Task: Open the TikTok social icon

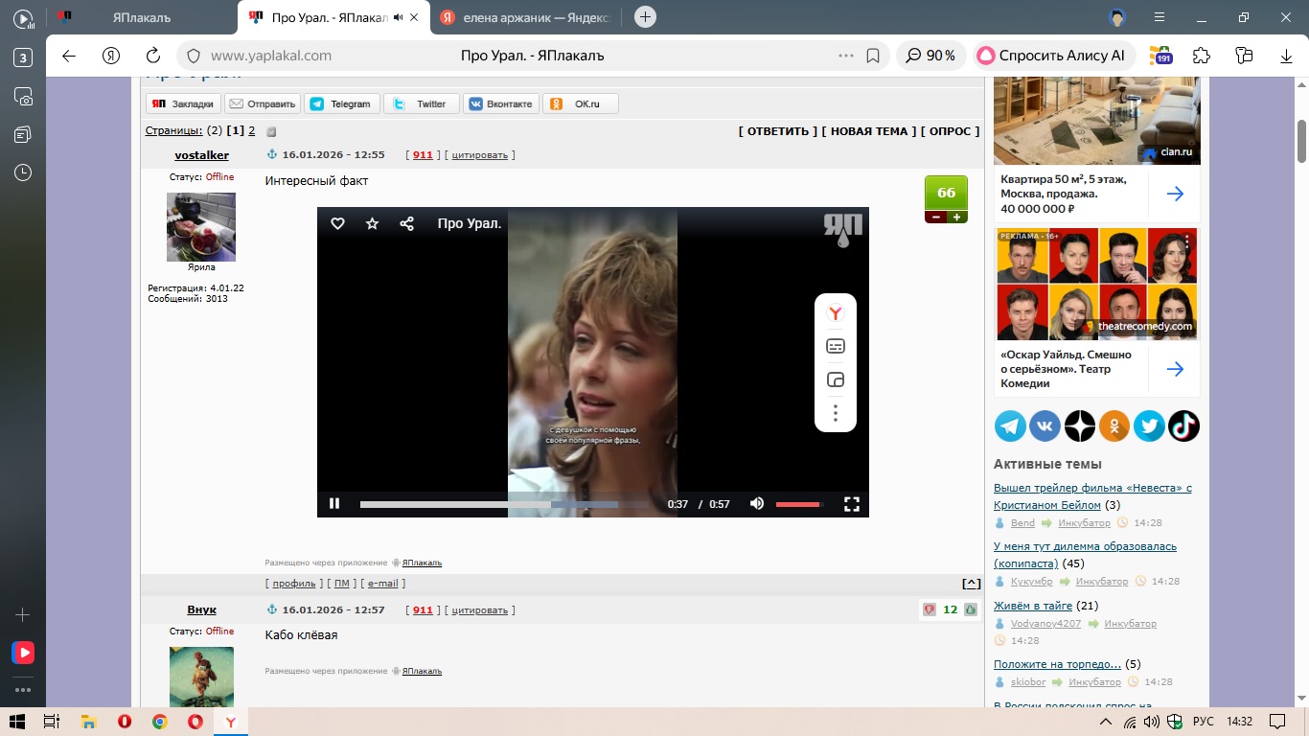Action: point(1183,425)
